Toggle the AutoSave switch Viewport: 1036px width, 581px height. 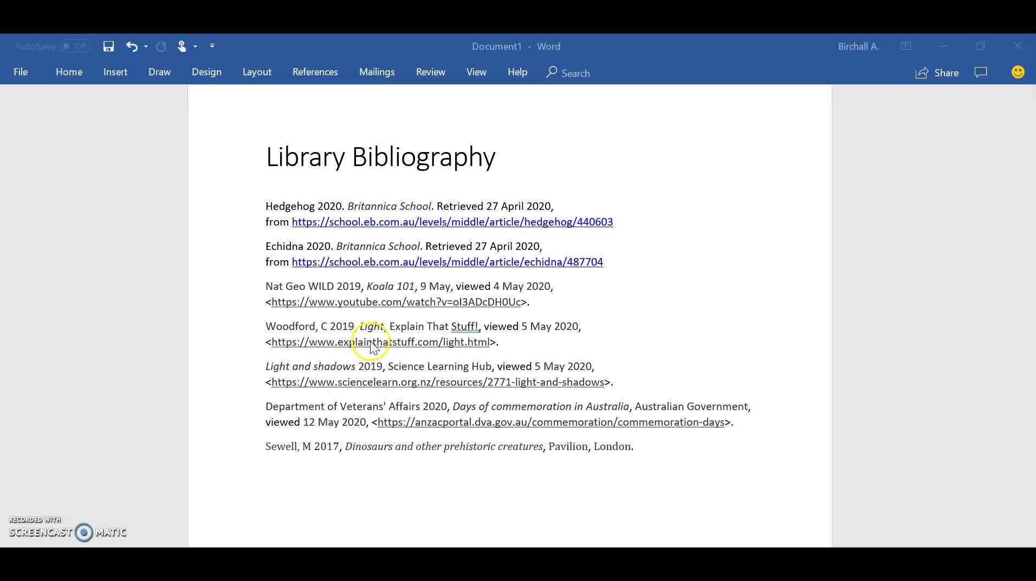tap(75, 47)
